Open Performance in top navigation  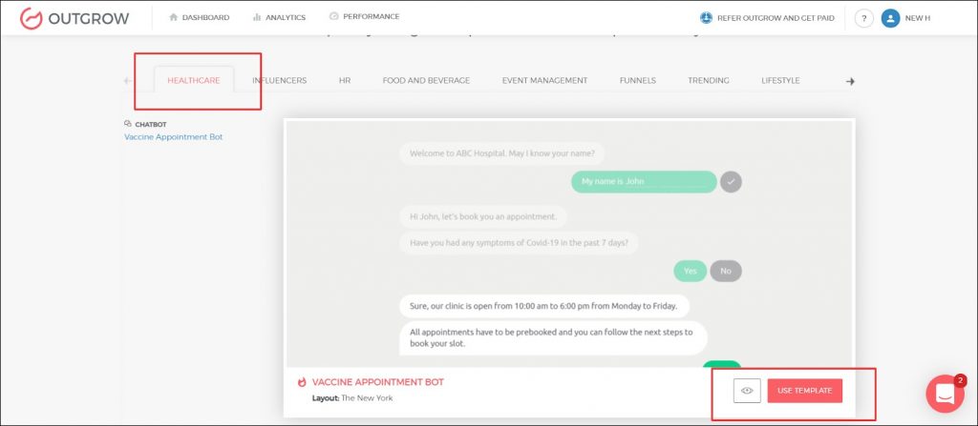tap(364, 17)
